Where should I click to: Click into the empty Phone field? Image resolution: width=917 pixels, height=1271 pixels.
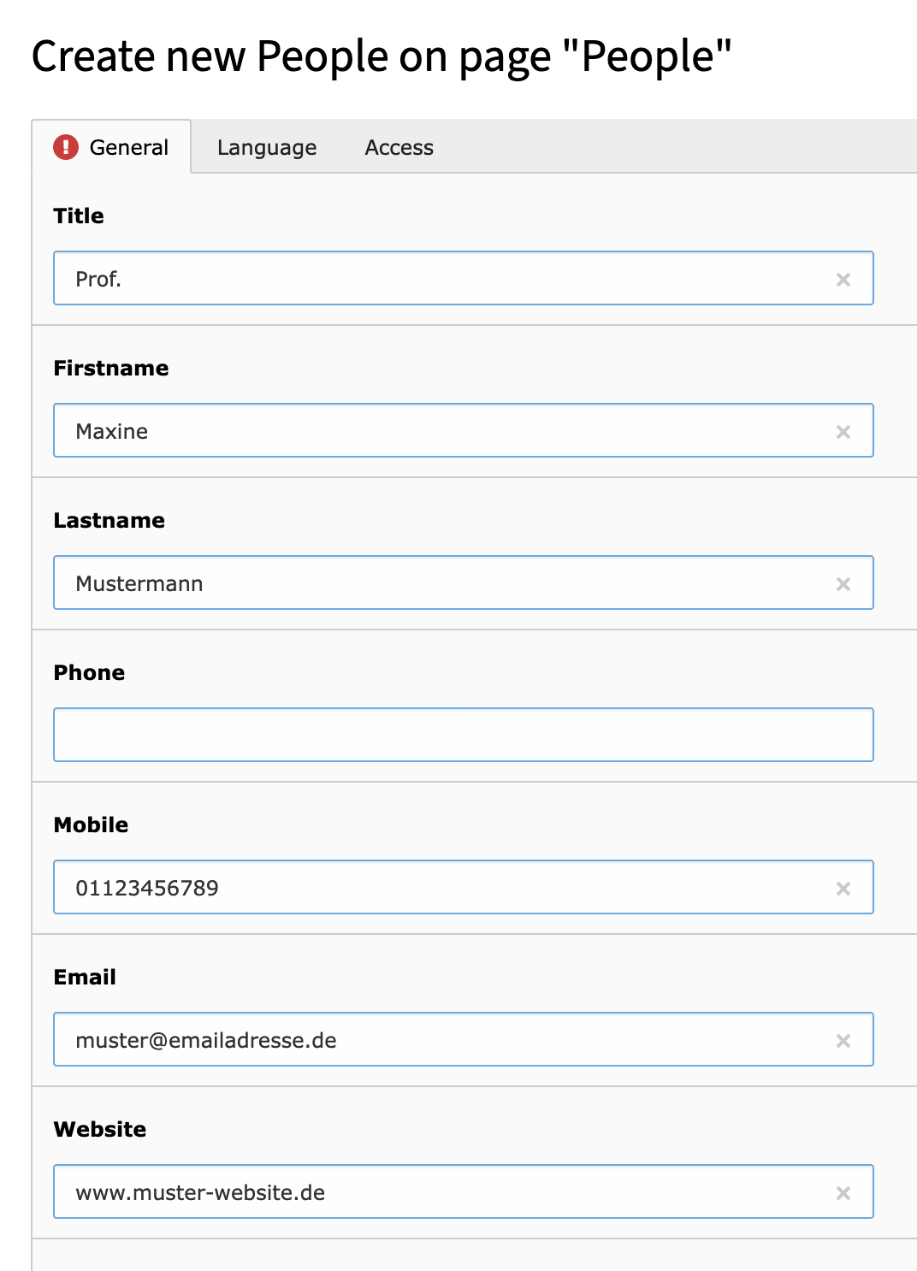click(464, 735)
